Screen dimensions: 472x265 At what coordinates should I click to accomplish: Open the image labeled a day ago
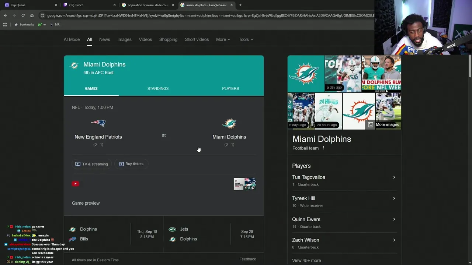[343, 74]
